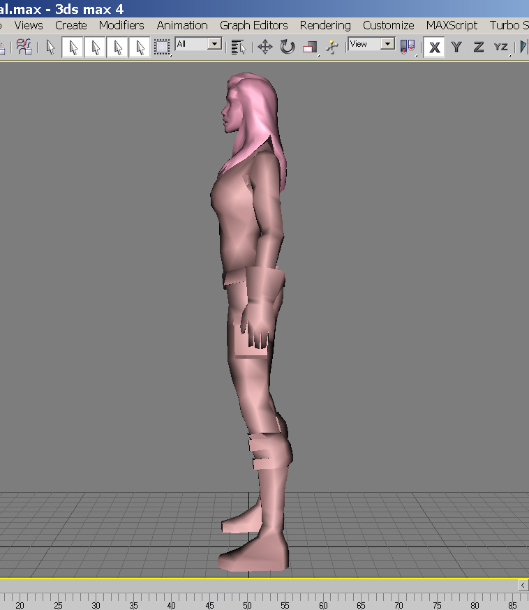529x610 pixels.
Task: Toggle the Z axis constraint
Action: pos(479,47)
